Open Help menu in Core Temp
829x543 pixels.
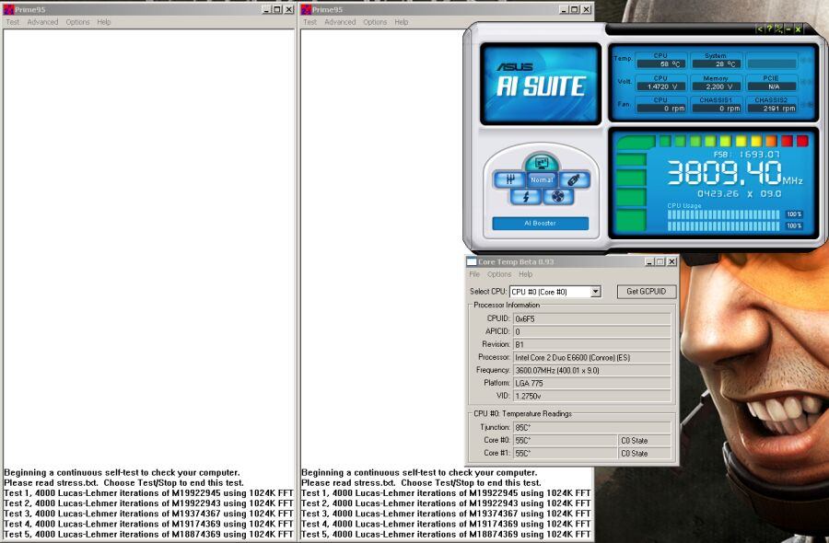526,274
